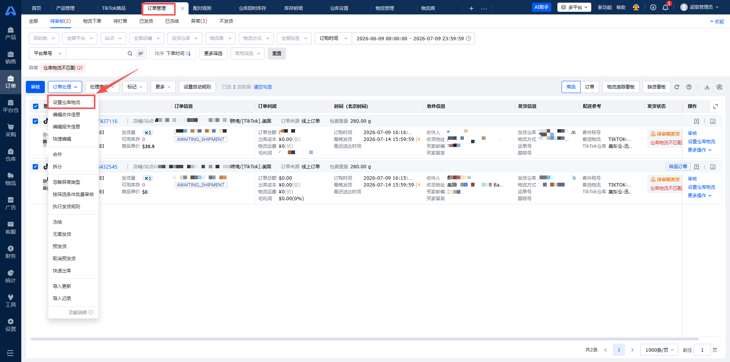Open the 全部店铺 dropdown filter

point(147,38)
